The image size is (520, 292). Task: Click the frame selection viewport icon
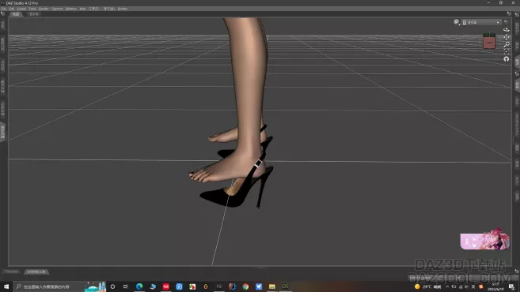(x=507, y=51)
